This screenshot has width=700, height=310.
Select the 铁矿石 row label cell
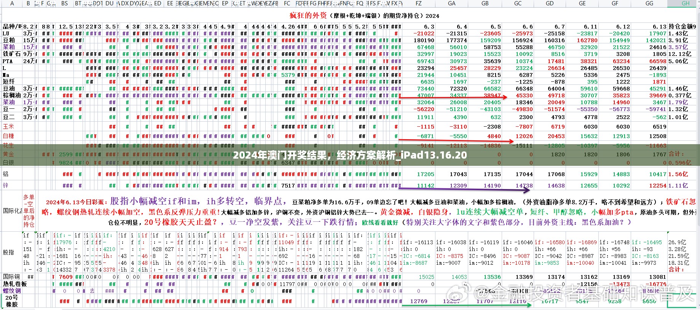[12, 54]
